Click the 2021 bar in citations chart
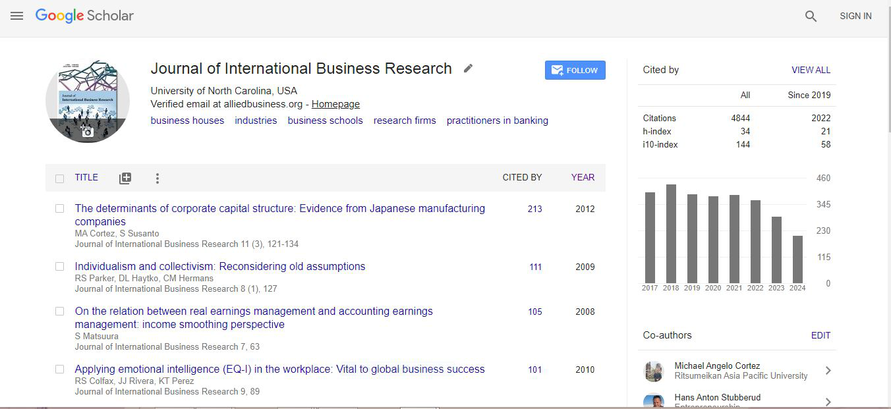Viewport: 891px width, 409px height. click(x=734, y=239)
